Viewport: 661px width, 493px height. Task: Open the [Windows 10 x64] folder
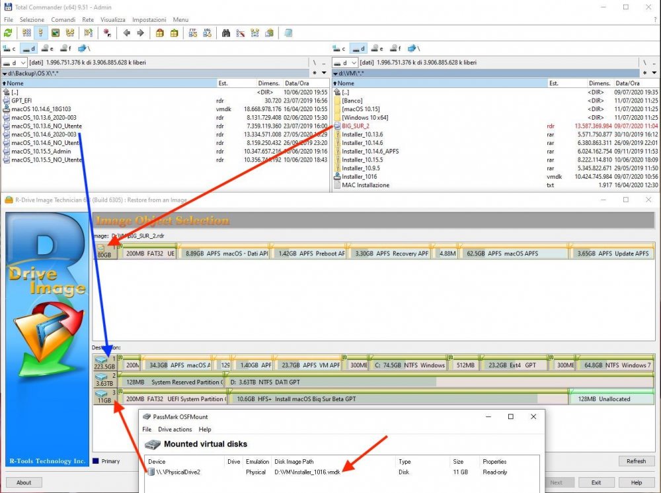[496, 117]
